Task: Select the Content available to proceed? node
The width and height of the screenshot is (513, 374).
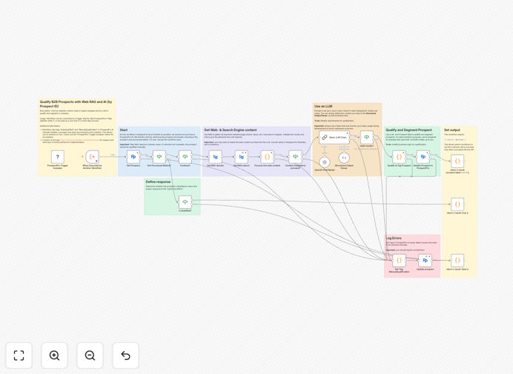Action: [296, 157]
